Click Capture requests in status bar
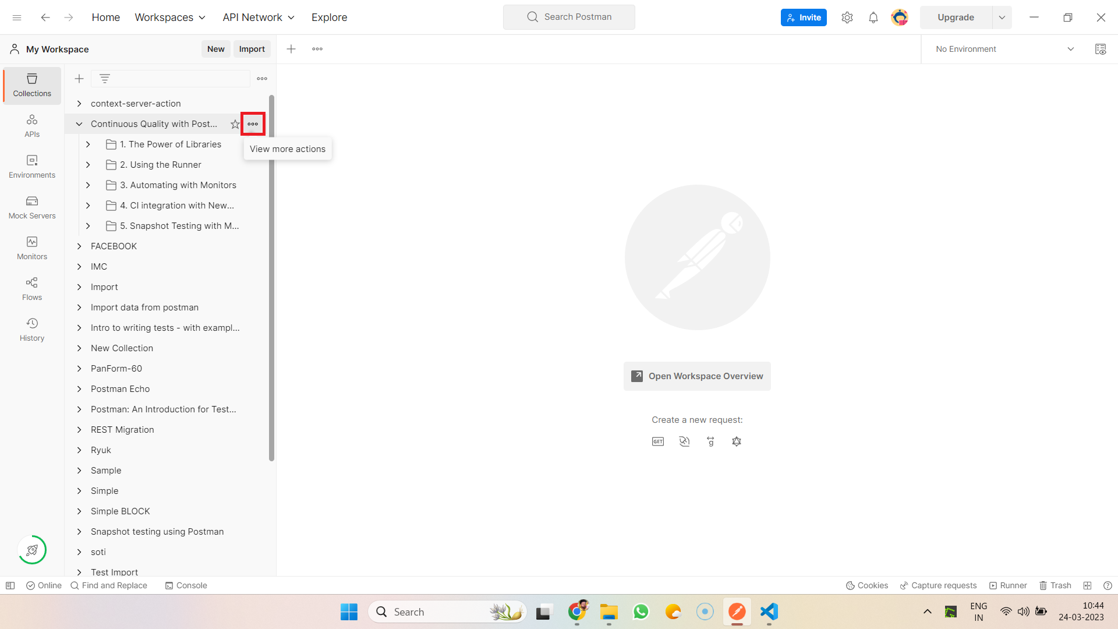Screen dimensions: 1118x629 tap(938, 585)
